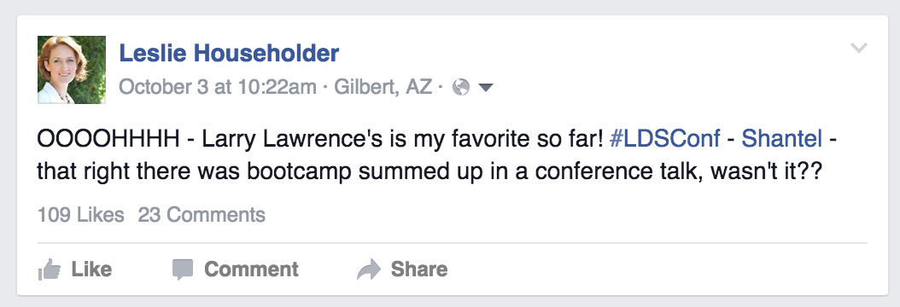900x307 pixels.
Task: Open the privacy dropdown arrow beside the globe
Action: pyautogui.click(x=486, y=88)
